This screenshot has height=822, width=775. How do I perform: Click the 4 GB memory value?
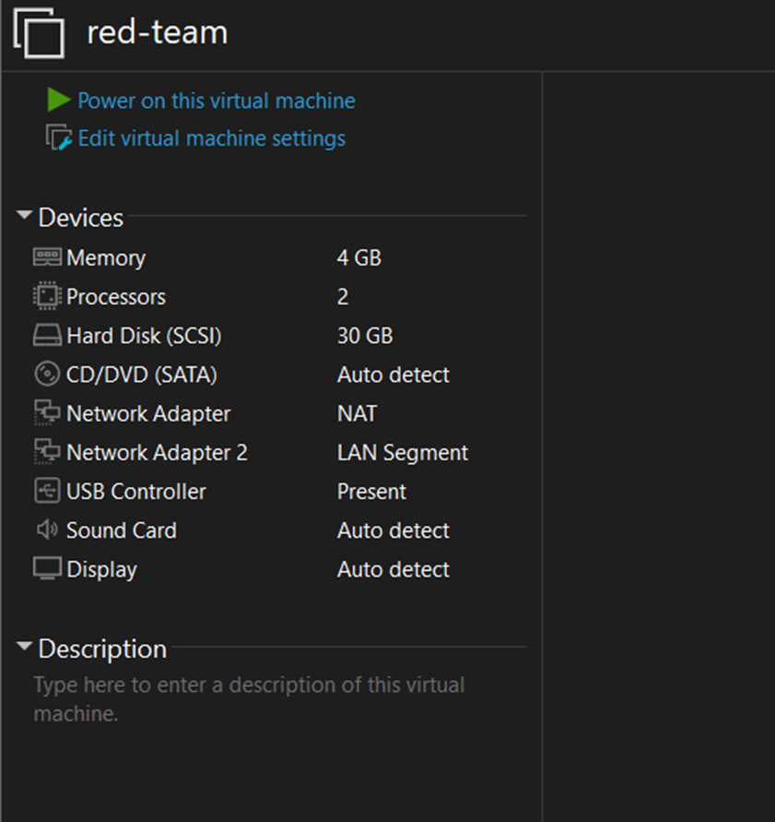tap(359, 258)
